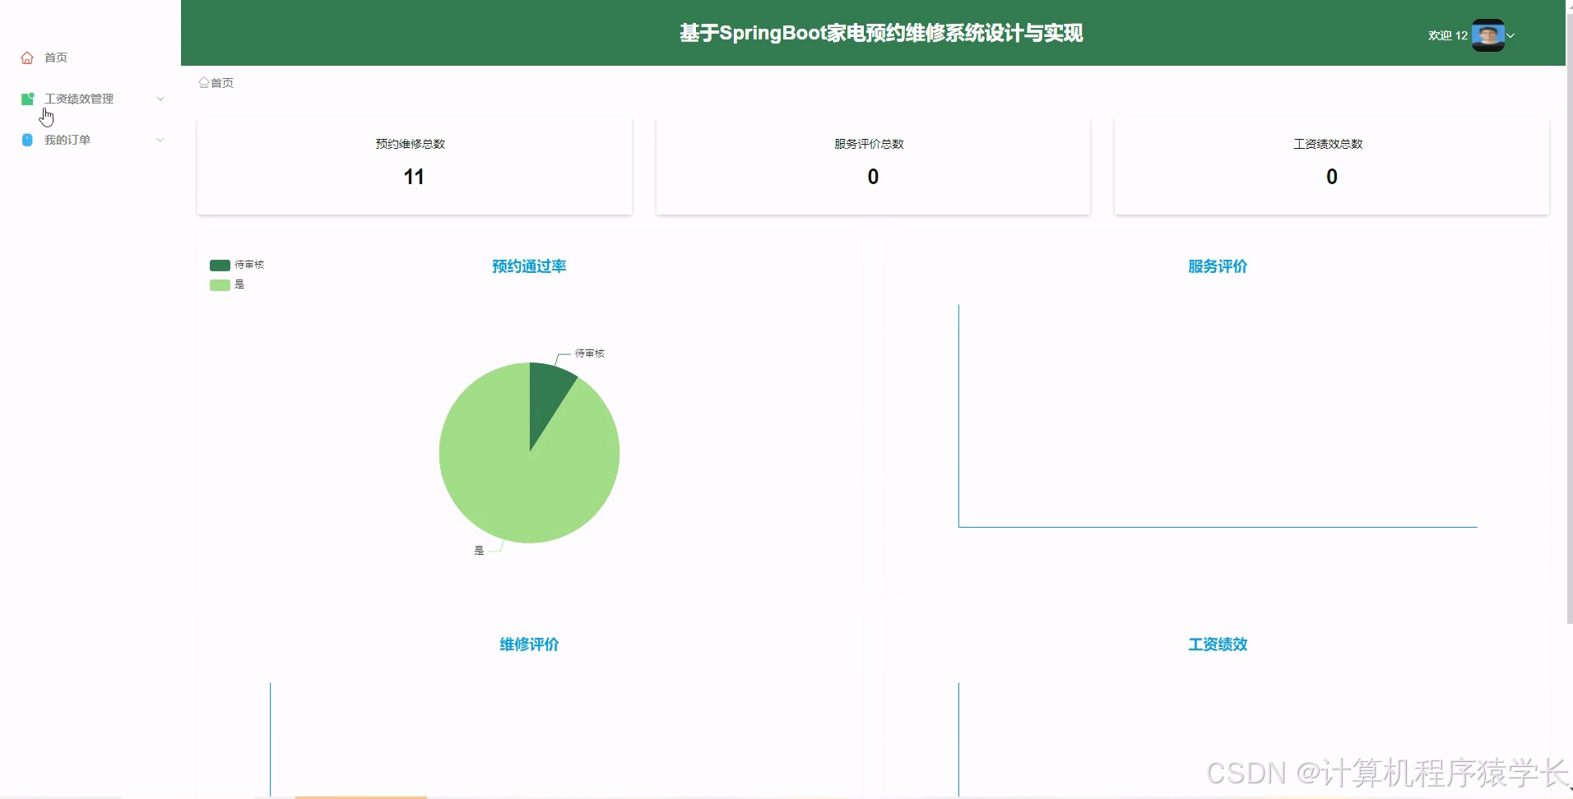Click the breadcrumb home icon
Viewport: 1573px width, 799px height.
203,82
